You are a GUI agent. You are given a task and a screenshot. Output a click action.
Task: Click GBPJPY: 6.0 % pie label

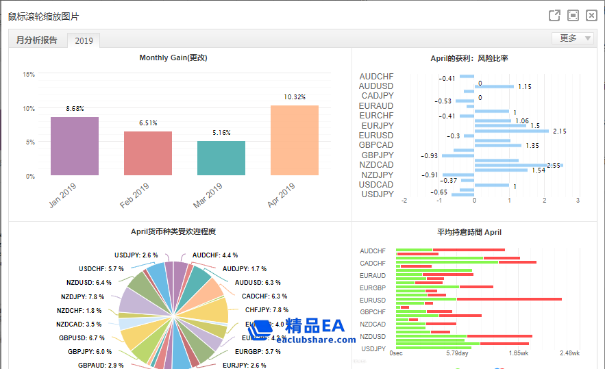(x=90, y=352)
